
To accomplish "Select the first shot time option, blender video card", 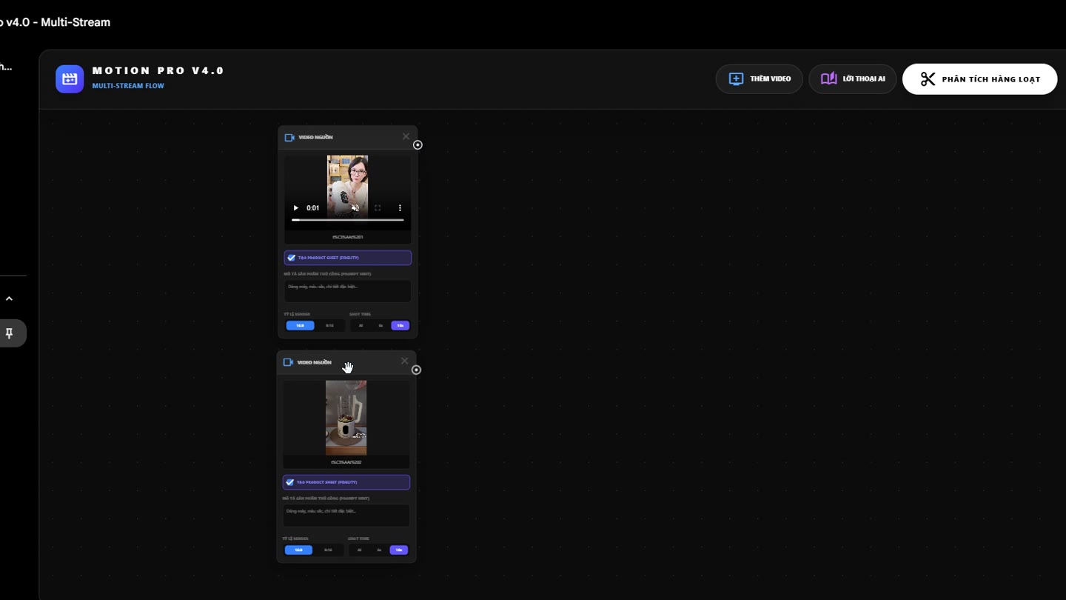I will pos(360,550).
